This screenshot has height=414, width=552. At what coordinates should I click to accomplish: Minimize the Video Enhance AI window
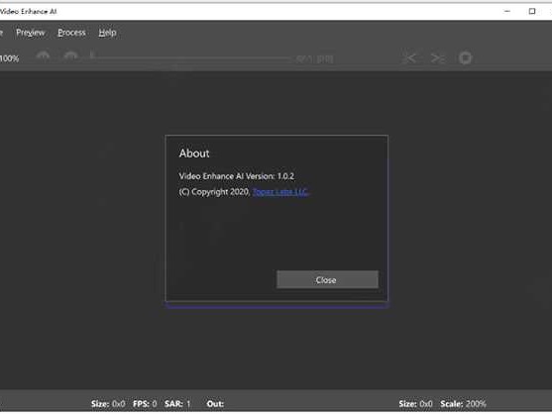(507, 11)
